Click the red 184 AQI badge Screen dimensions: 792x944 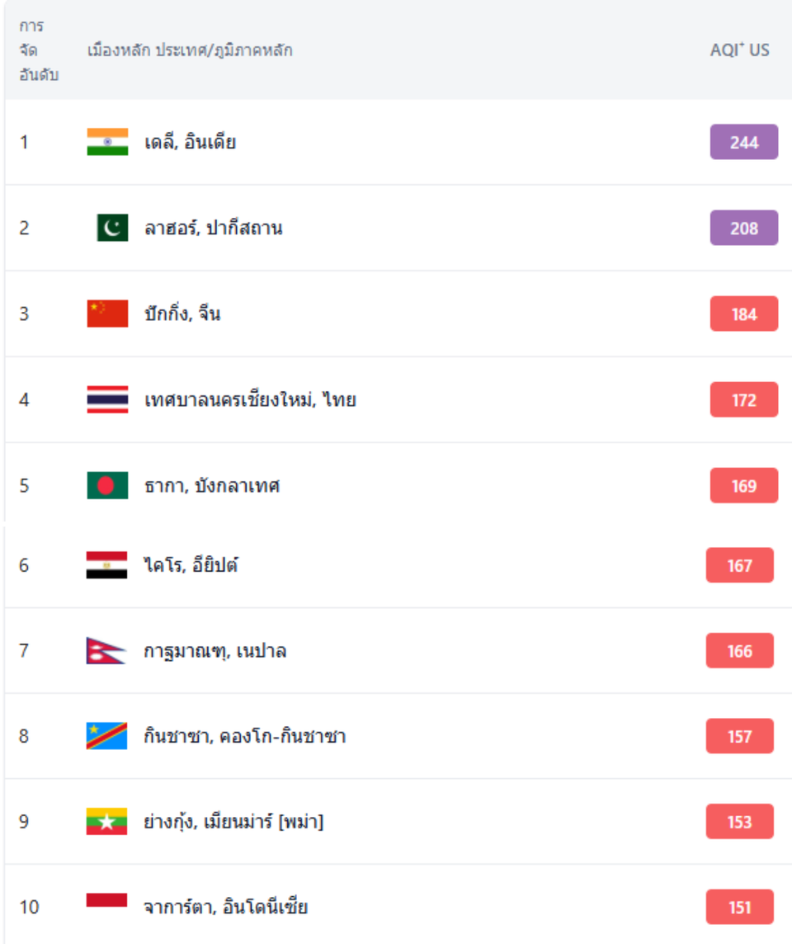(x=743, y=314)
